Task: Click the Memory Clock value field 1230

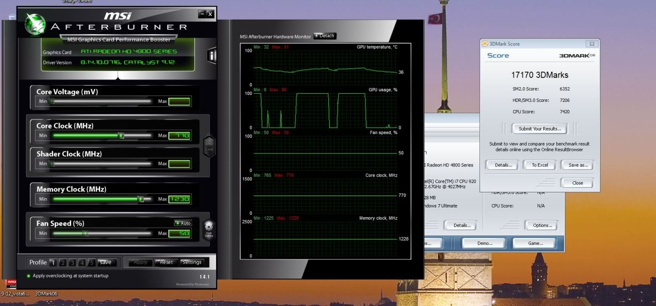Action: coord(179,199)
